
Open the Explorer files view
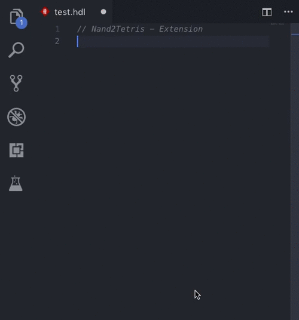(x=16, y=17)
